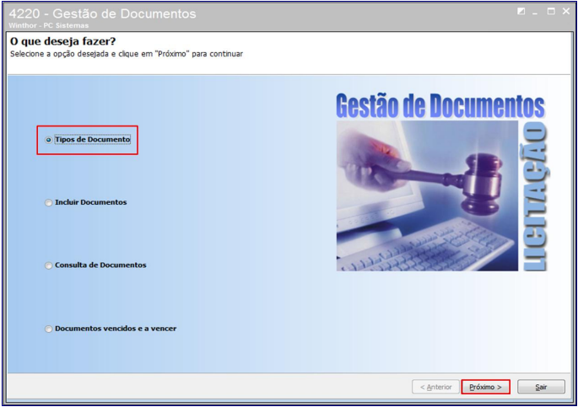
Task: Click the 'Winthor - PC Sistemas' subtitle
Action: 49,25
